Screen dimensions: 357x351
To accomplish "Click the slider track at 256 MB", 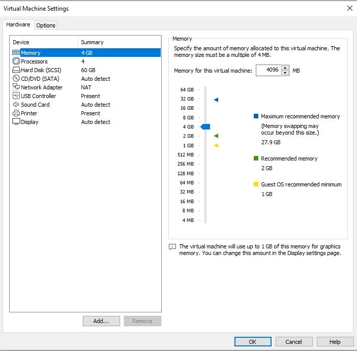I will (205, 164).
